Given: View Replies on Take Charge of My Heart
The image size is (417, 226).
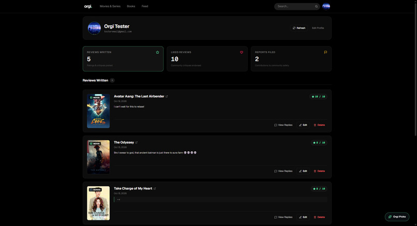Looking at the screenshot, I should pos(283,217).
